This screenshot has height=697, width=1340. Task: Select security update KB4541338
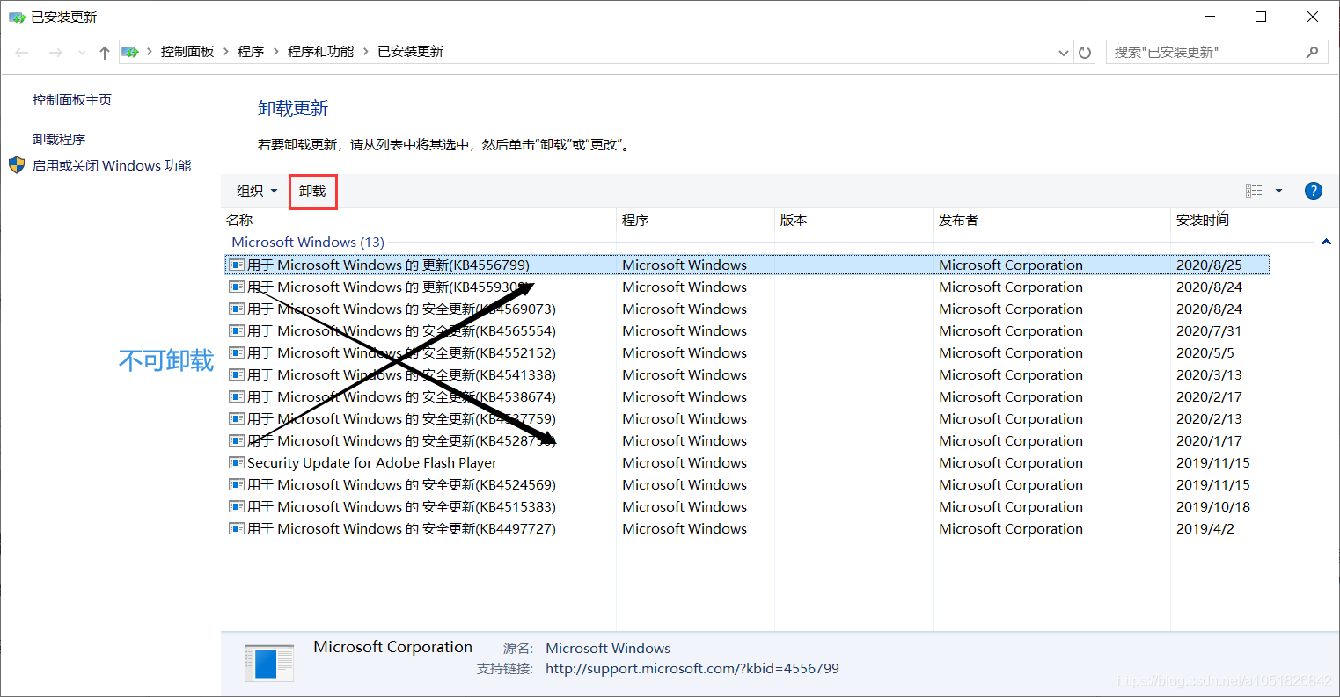tap(747, 374)
